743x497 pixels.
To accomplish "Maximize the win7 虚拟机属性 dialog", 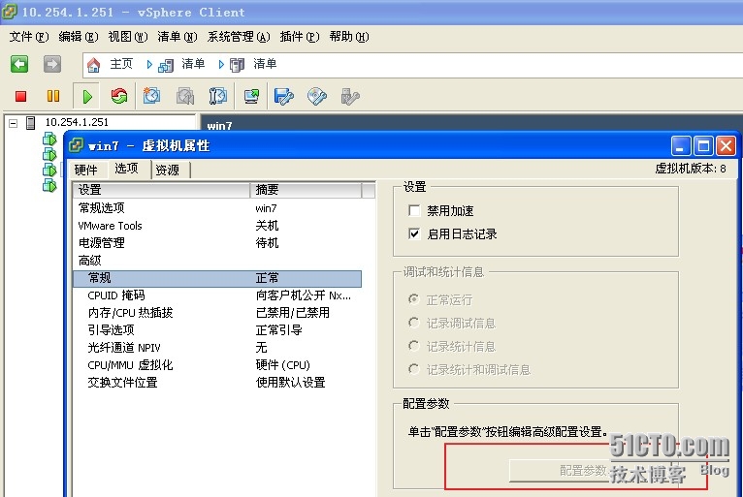I will tap(703, 145).
